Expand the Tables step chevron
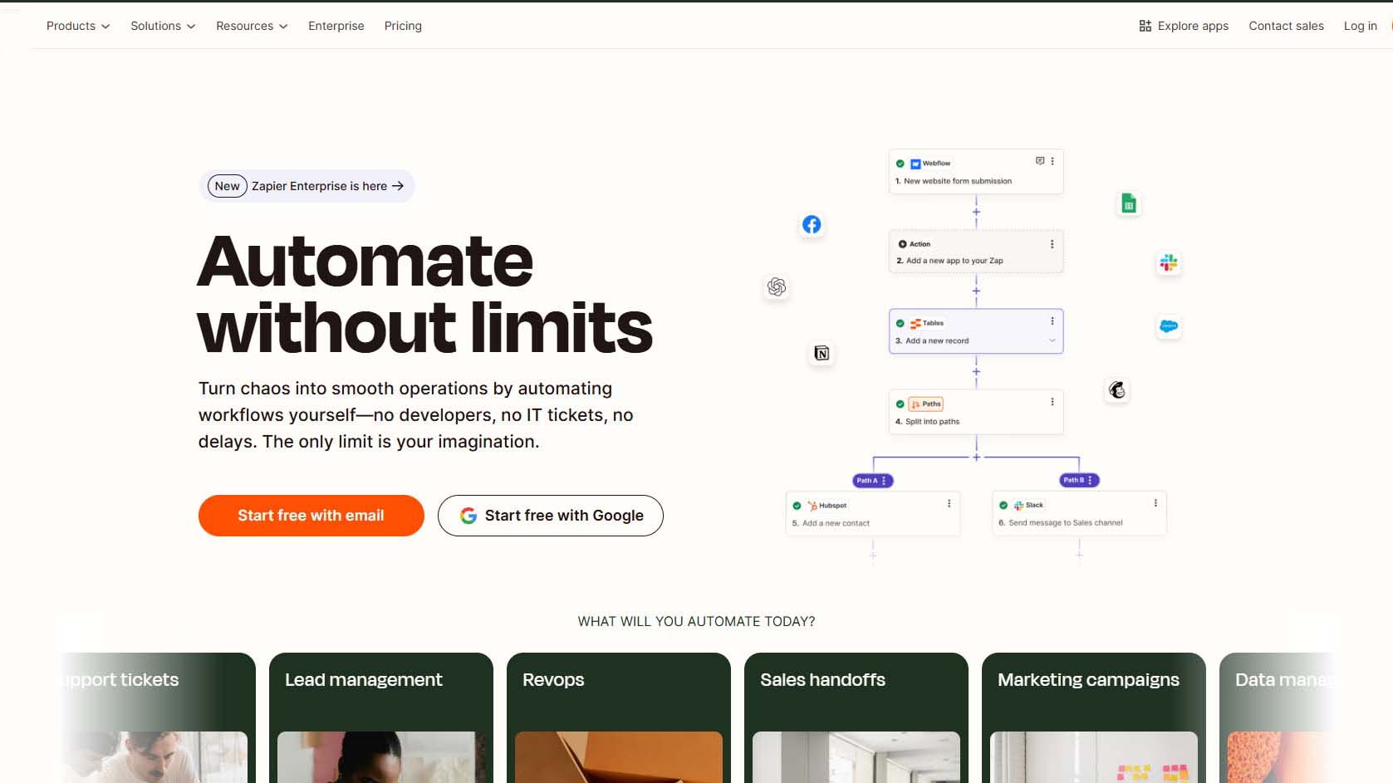The height and width of the screenshot is (783, 1393). coord(1052,340)
